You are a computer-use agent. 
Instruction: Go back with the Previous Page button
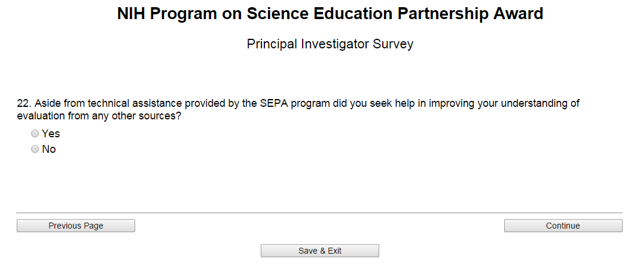coord(76,226)
